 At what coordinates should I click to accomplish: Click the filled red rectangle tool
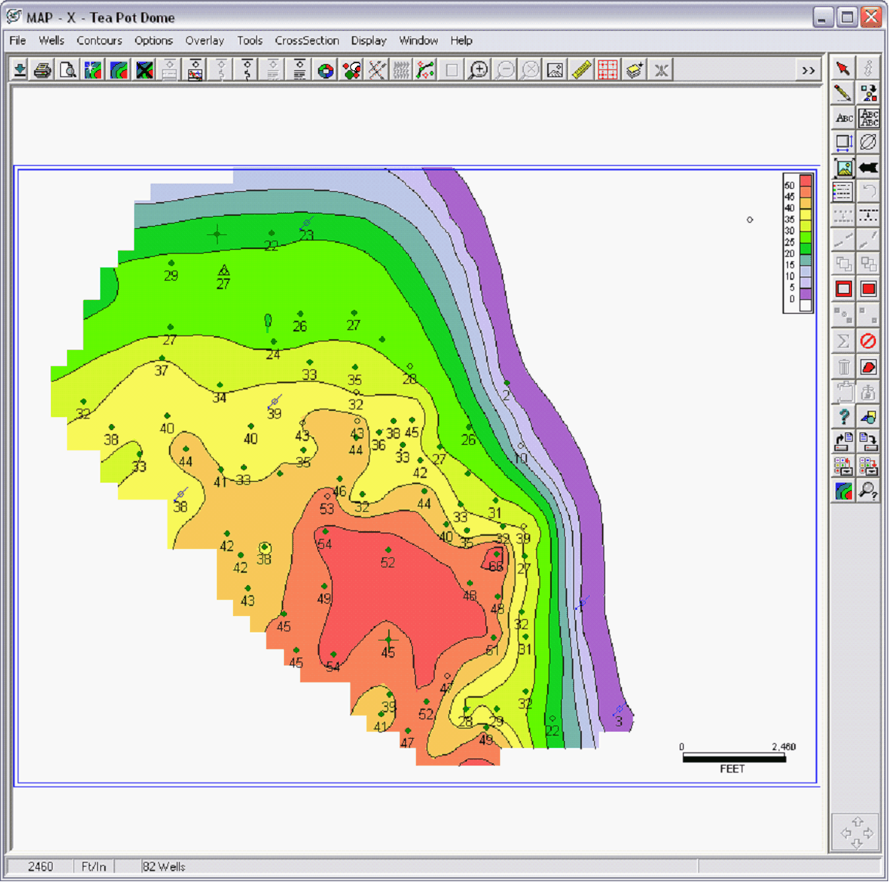[x=869, y=289]
